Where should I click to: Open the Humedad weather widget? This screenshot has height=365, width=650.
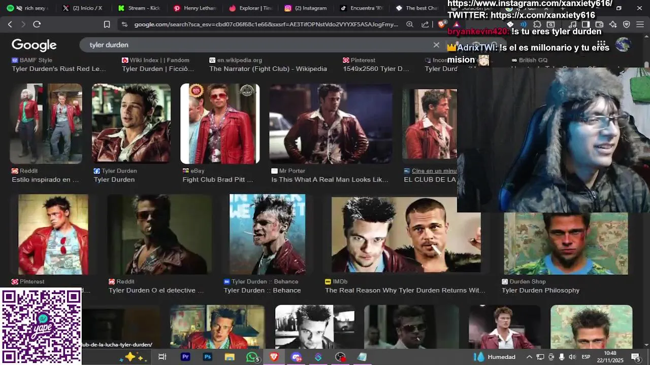pos(495,357)
